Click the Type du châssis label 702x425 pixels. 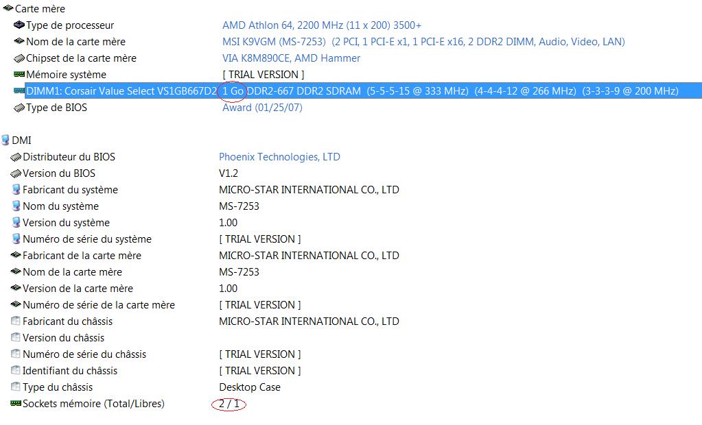point(58,387)
